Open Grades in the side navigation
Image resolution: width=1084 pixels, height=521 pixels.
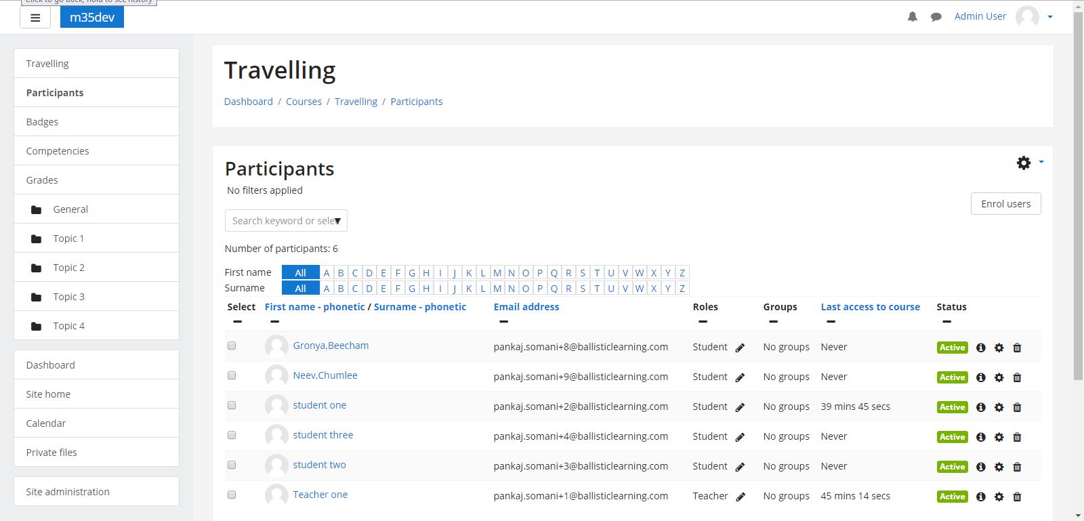(96, 180)
